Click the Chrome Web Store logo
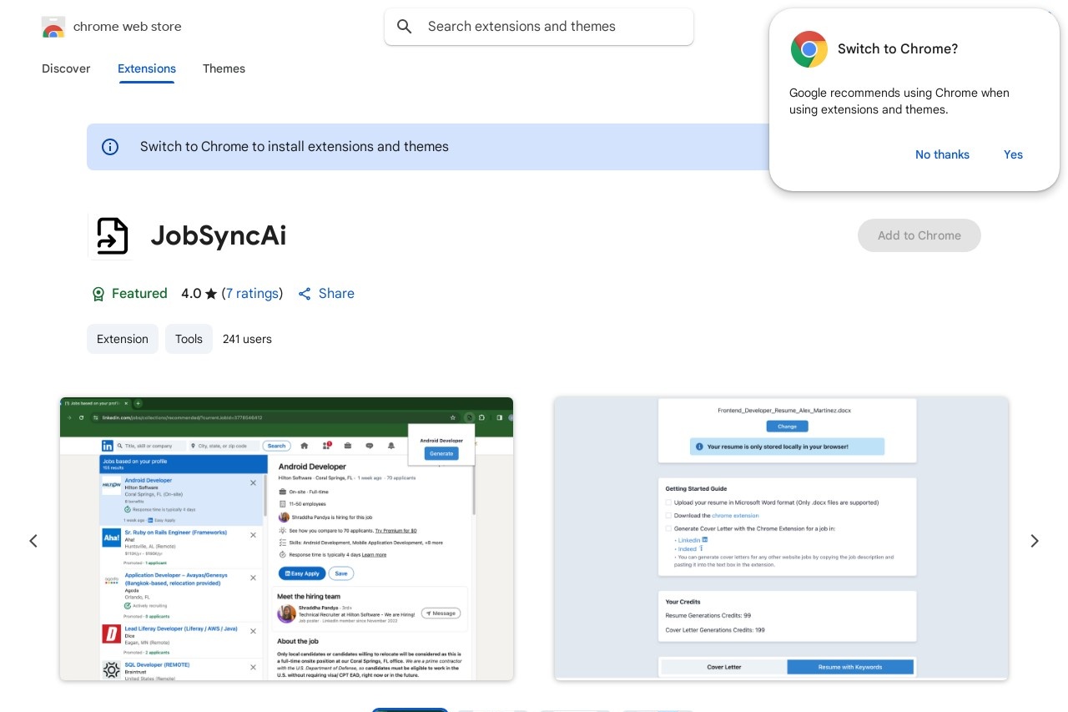This screenshot has width=1068, height=712. point(53,27)
